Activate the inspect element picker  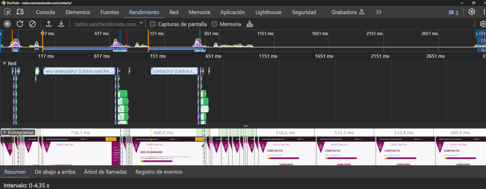pyautogui.click(x=7, y=12)
